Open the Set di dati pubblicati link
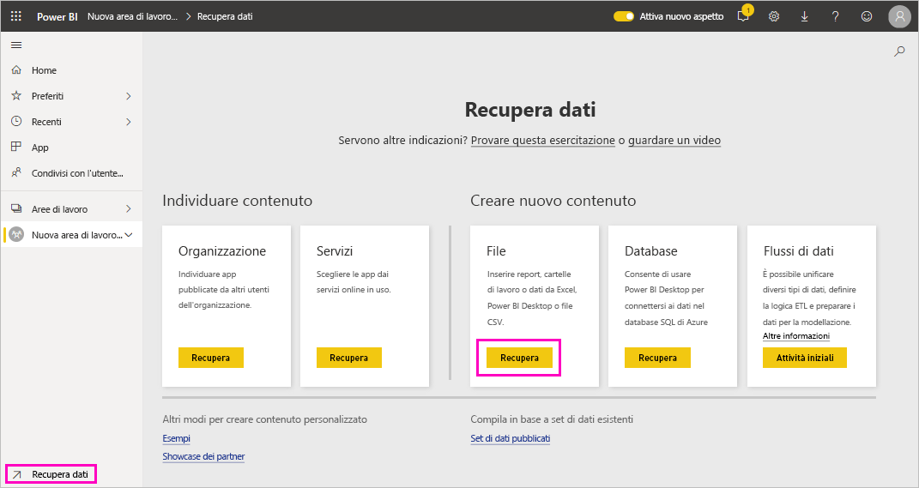Screen dimensions: 919x488 pos(510,438)
